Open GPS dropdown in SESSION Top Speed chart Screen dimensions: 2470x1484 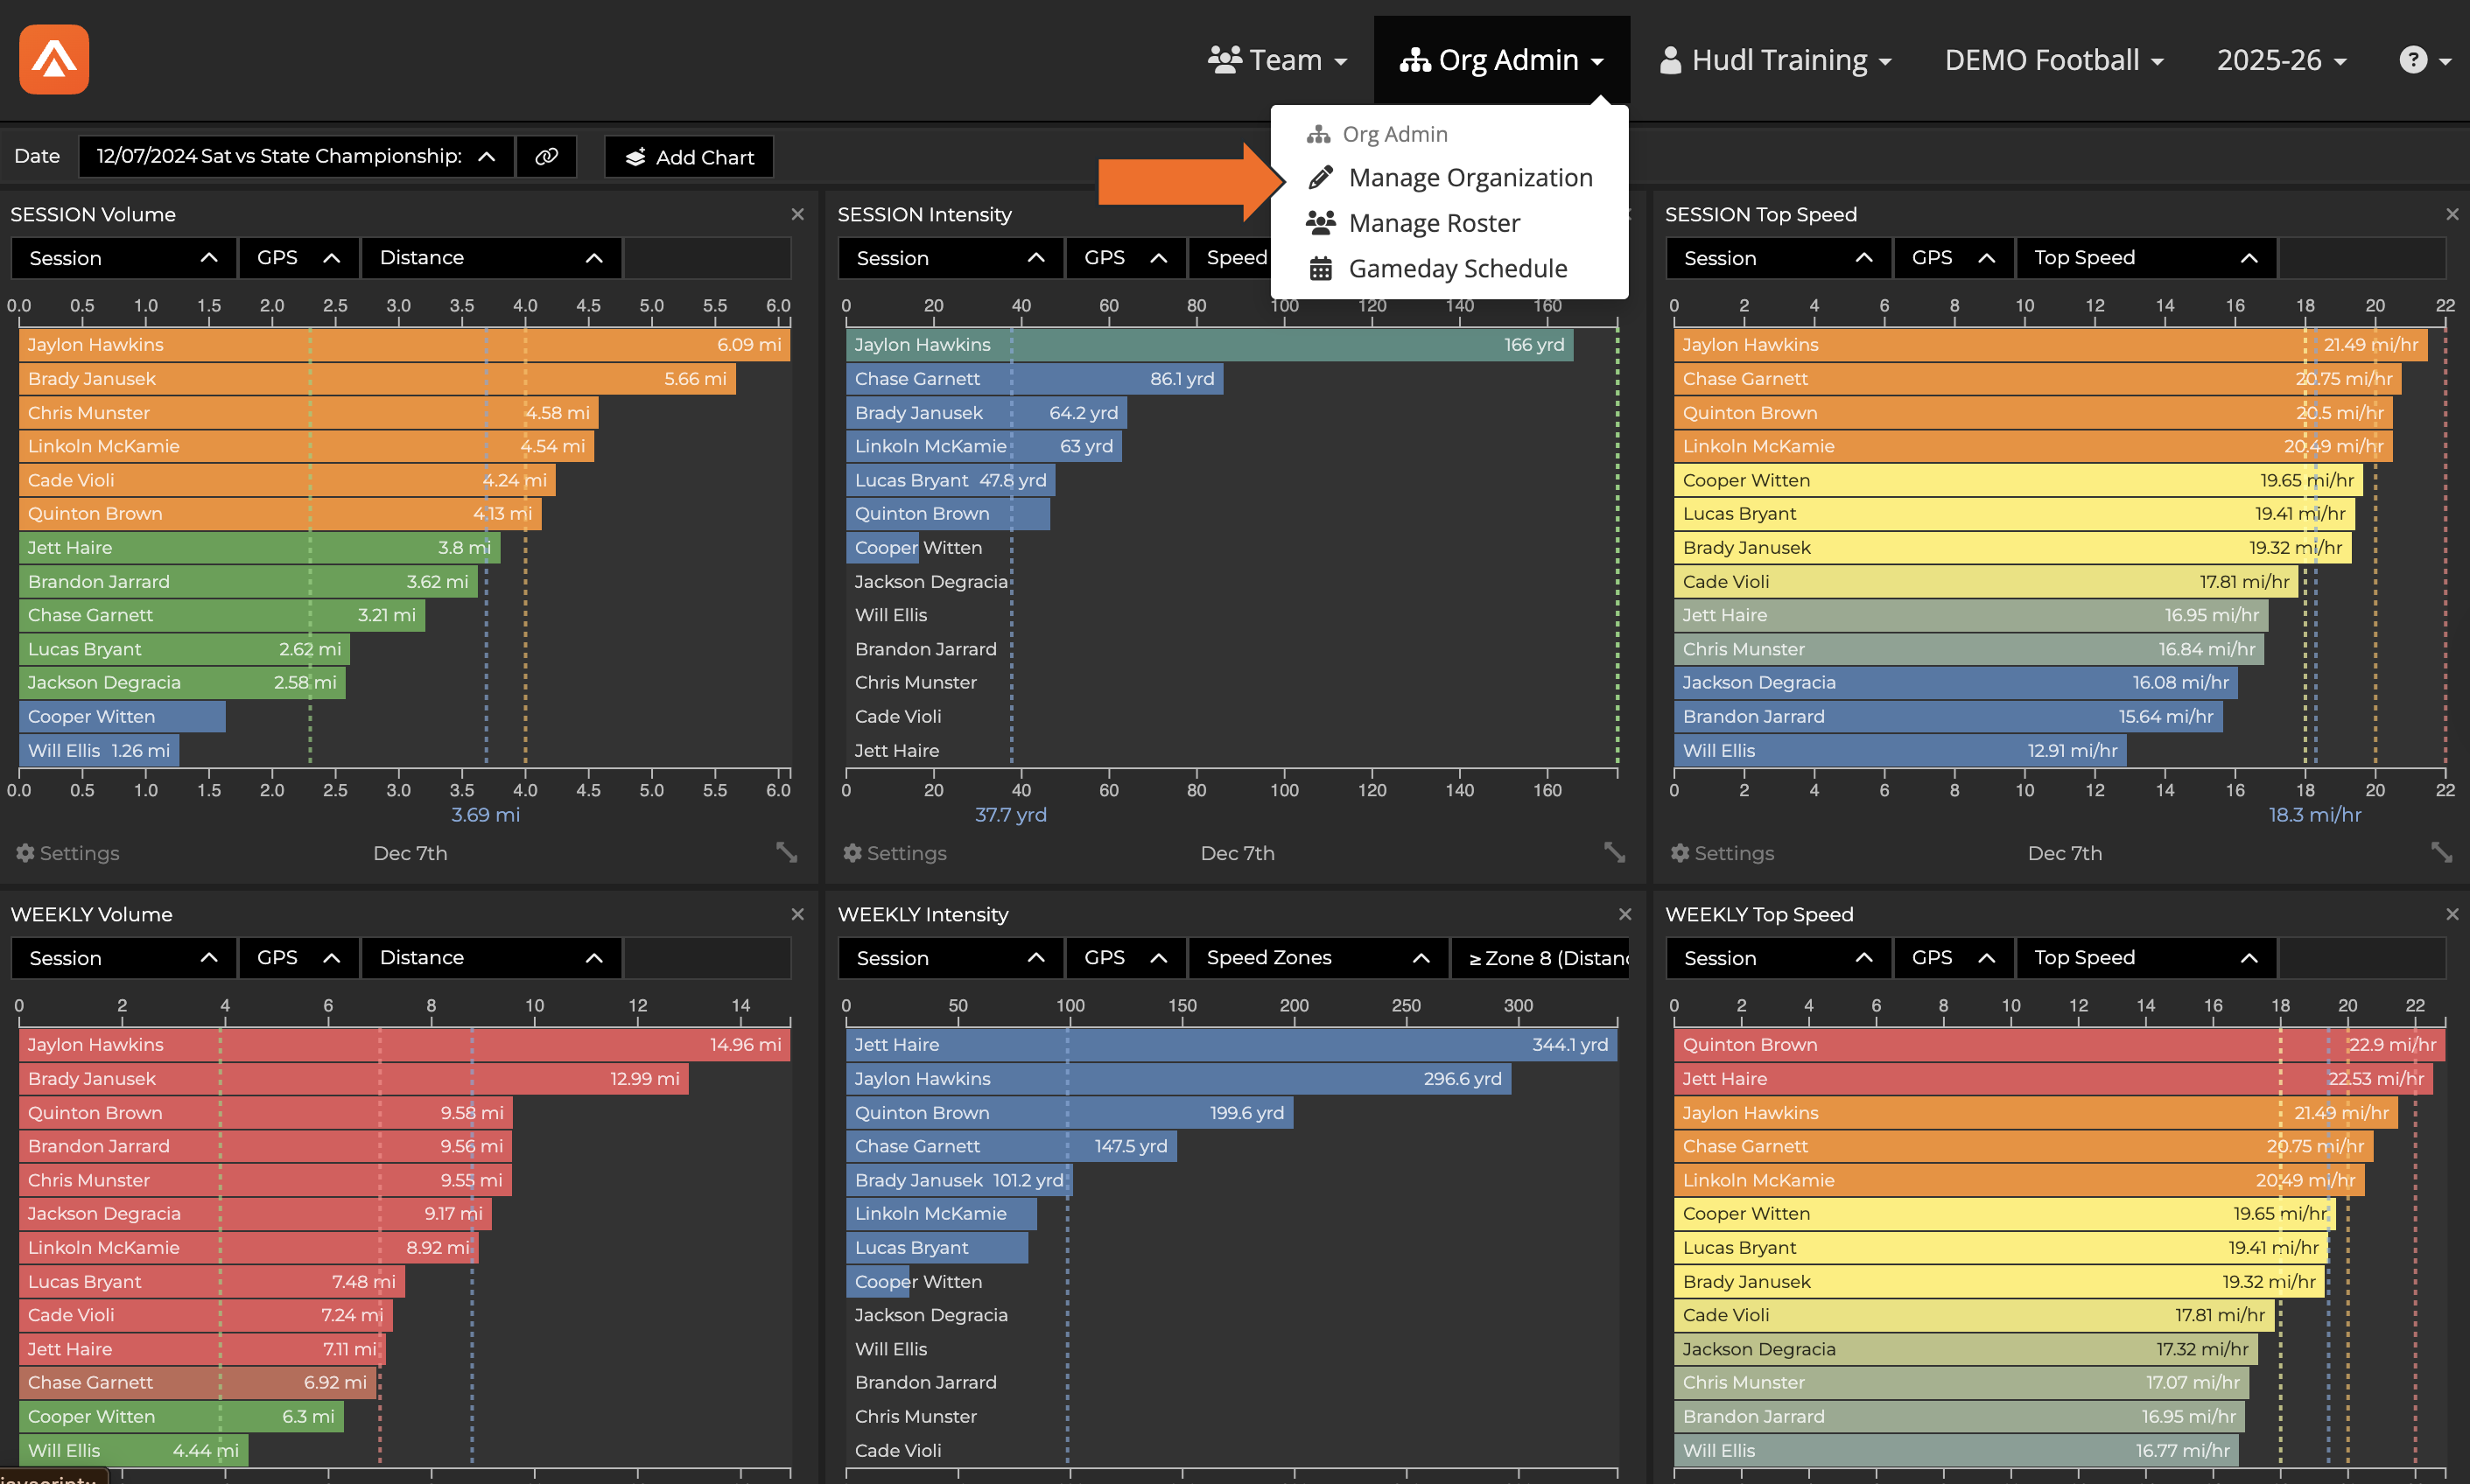[1953, 258]
